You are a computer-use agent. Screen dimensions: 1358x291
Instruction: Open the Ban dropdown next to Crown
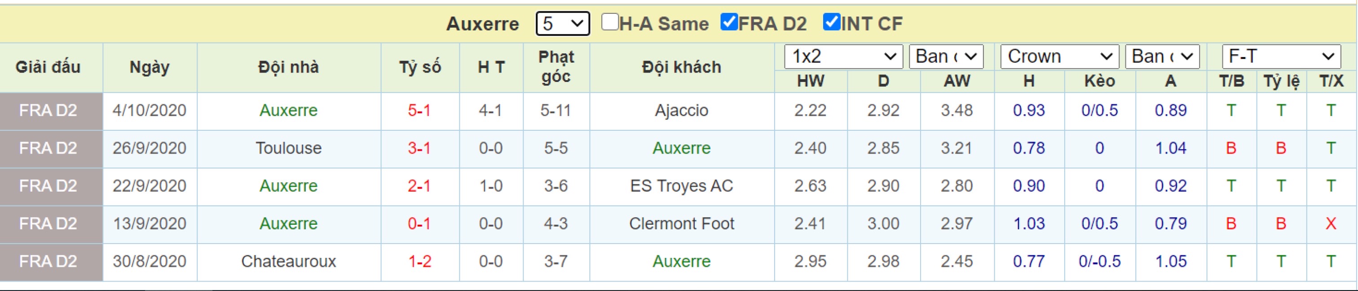pyautogui.click(x=1162, y=56)
